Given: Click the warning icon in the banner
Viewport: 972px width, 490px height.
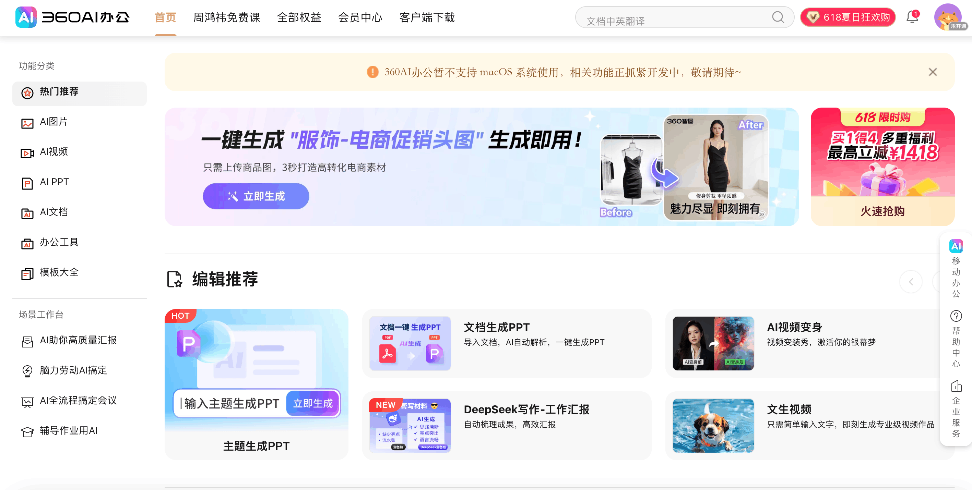Looking at the screenshot, I should 372,72.
